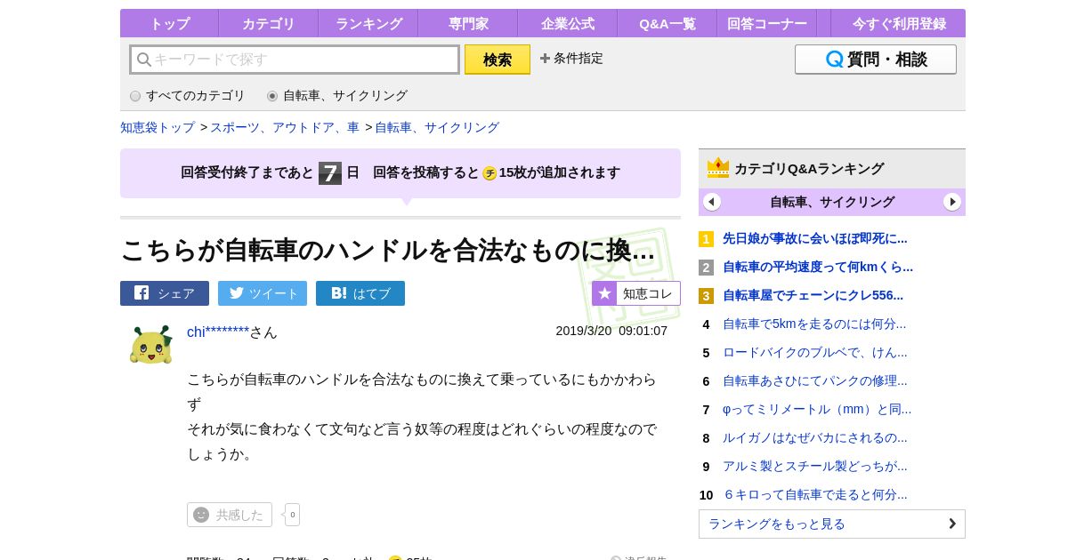
Task: Click the Q icon on 質問・相談 button
Action: tap(834, 60)
